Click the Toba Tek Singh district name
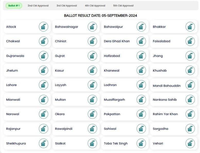 (x=116, y=143)
